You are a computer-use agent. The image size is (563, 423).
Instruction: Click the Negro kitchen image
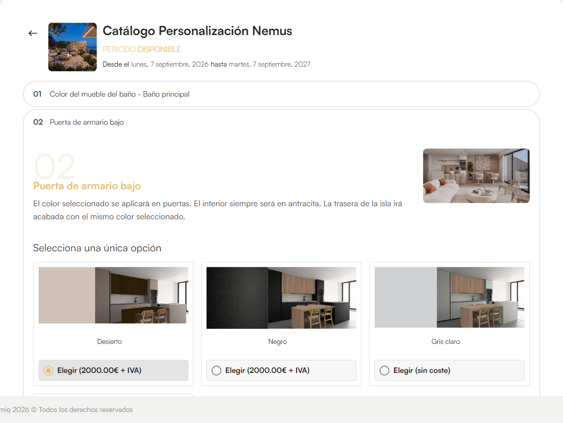point(281,298)
